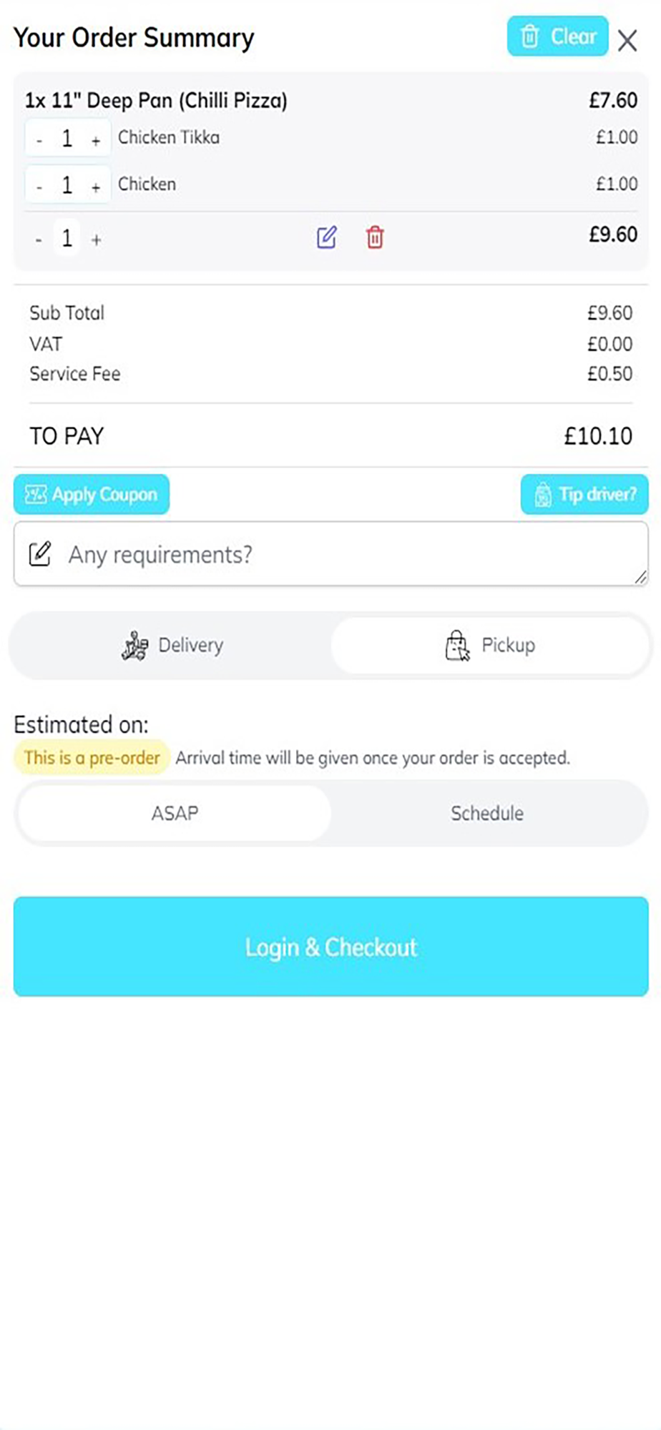The image size is (661, 1430).
Task: Increase Chicken topping quantity with plus
Action: pyautogui.click(x=96, y=187)
